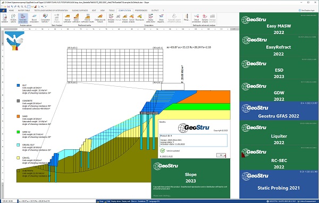Click the Bound computation icon
Image resolution: width=319 pixels, height=203 pixels.
[34, 18]
